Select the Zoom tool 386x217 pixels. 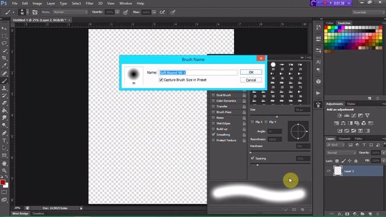(4, 171)
